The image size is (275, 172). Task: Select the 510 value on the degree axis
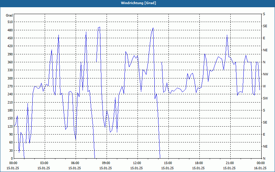(10, 22)
